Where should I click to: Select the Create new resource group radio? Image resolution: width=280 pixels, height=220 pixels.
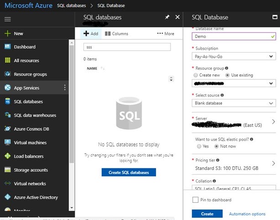point(196,75)
